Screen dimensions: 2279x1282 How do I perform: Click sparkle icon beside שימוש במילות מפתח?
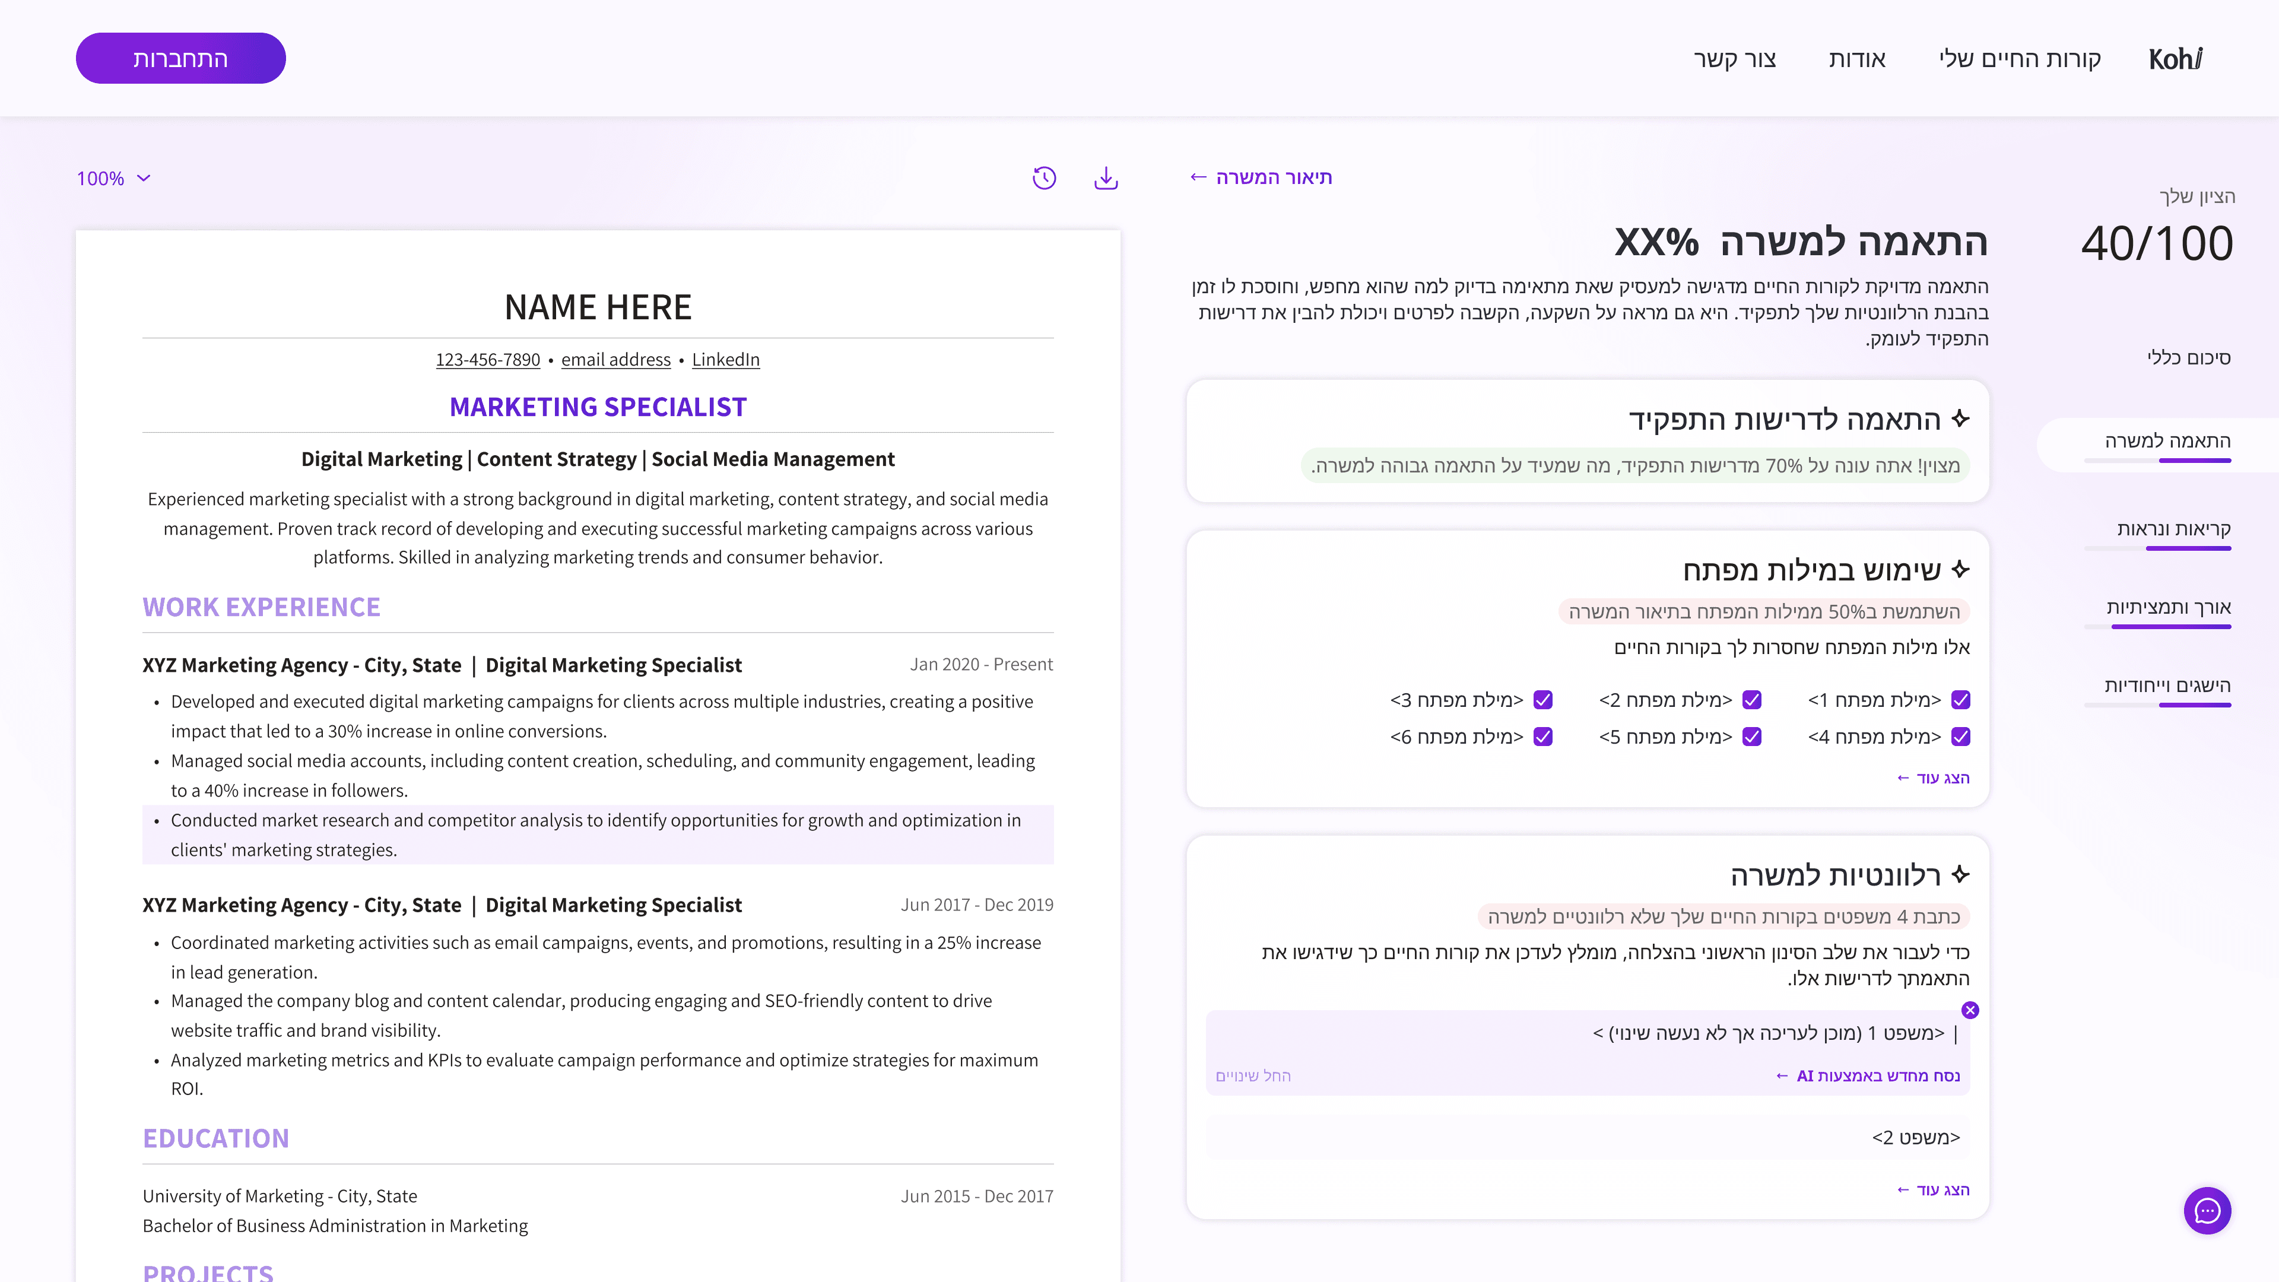pos(1960,570)
